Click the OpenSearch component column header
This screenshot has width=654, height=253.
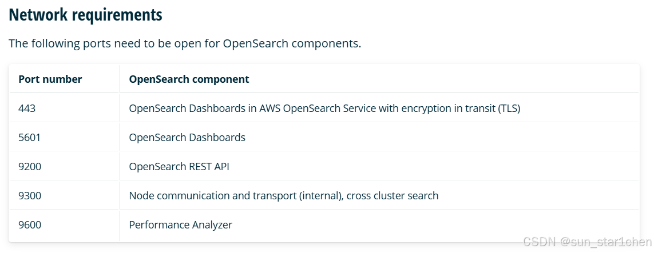coord(189,79)
